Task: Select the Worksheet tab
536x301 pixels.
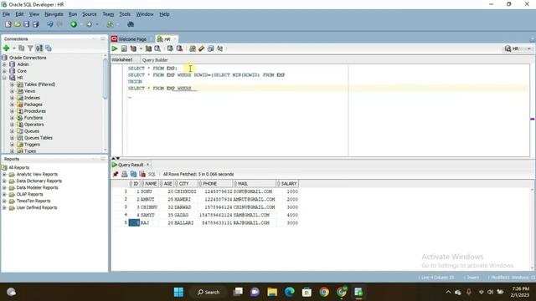Action: click(x=122, y=59)
